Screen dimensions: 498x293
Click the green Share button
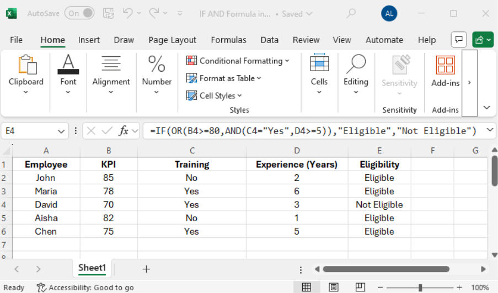point(483,40)
